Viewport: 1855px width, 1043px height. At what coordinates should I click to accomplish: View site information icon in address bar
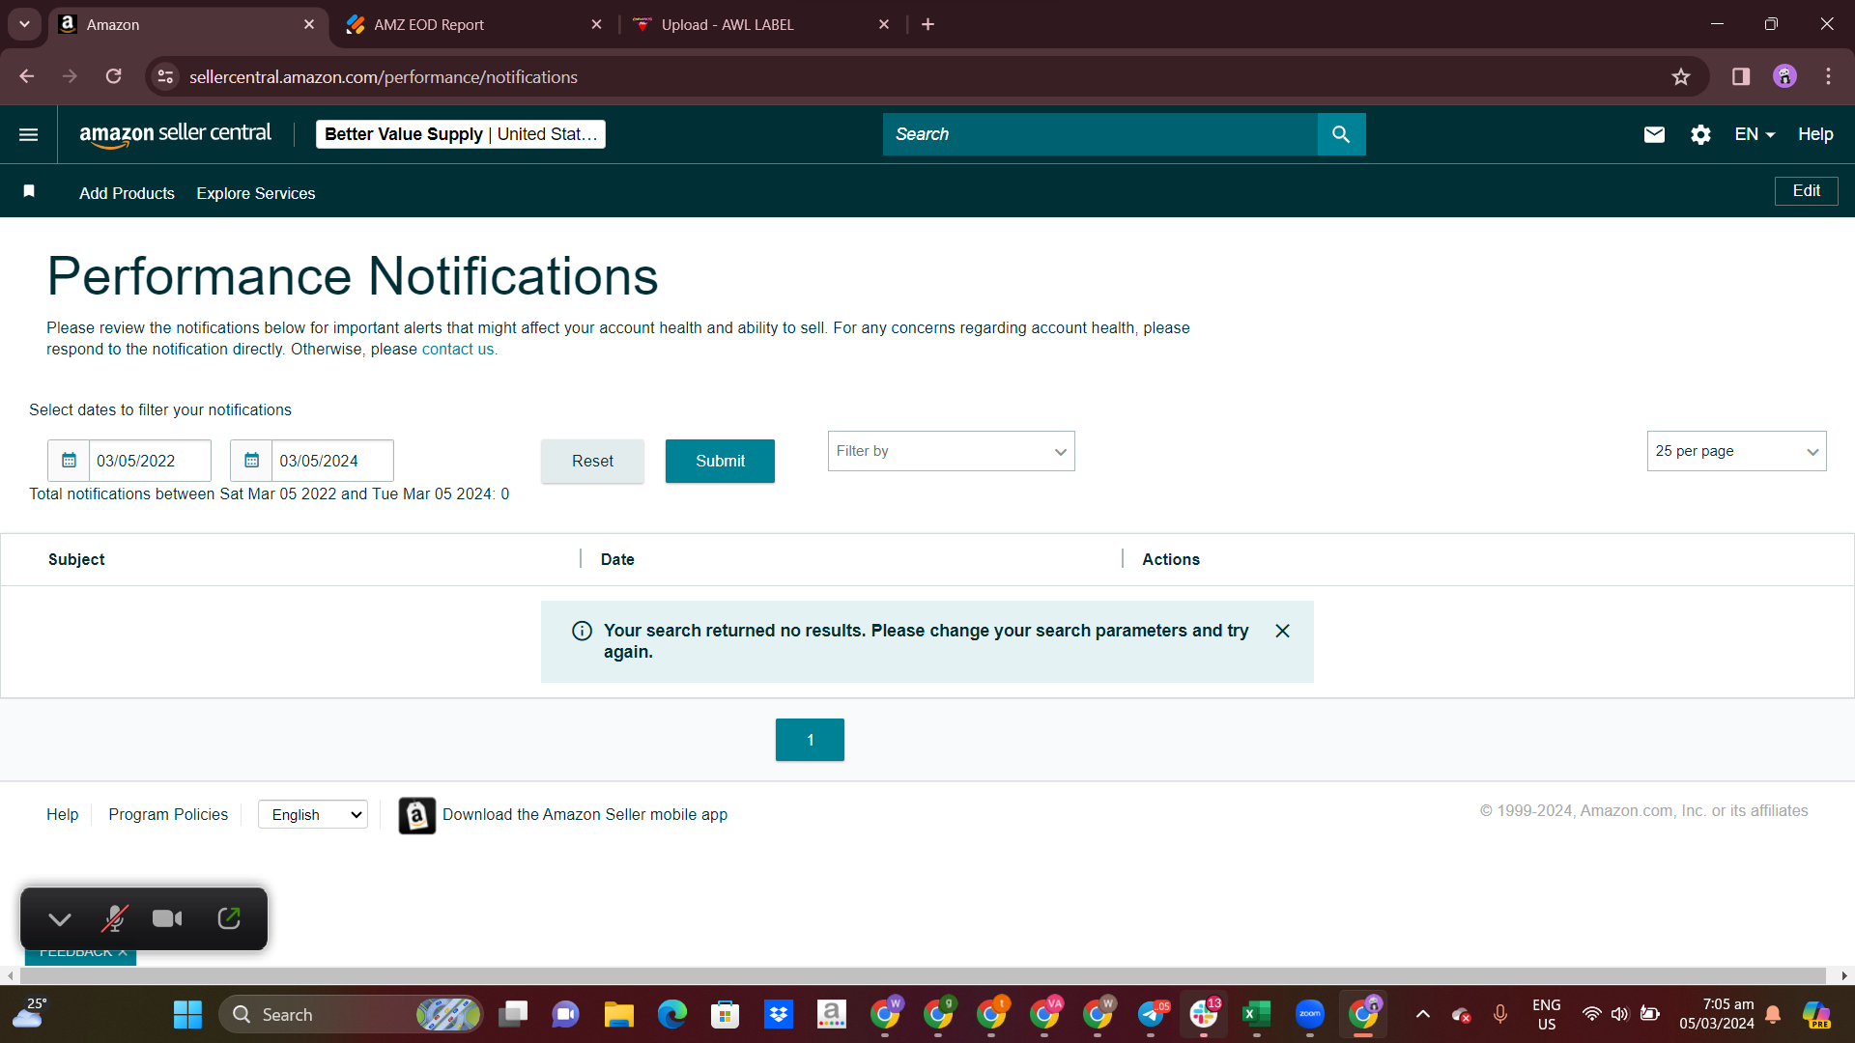pyautogui.click(x=166, y=76)
